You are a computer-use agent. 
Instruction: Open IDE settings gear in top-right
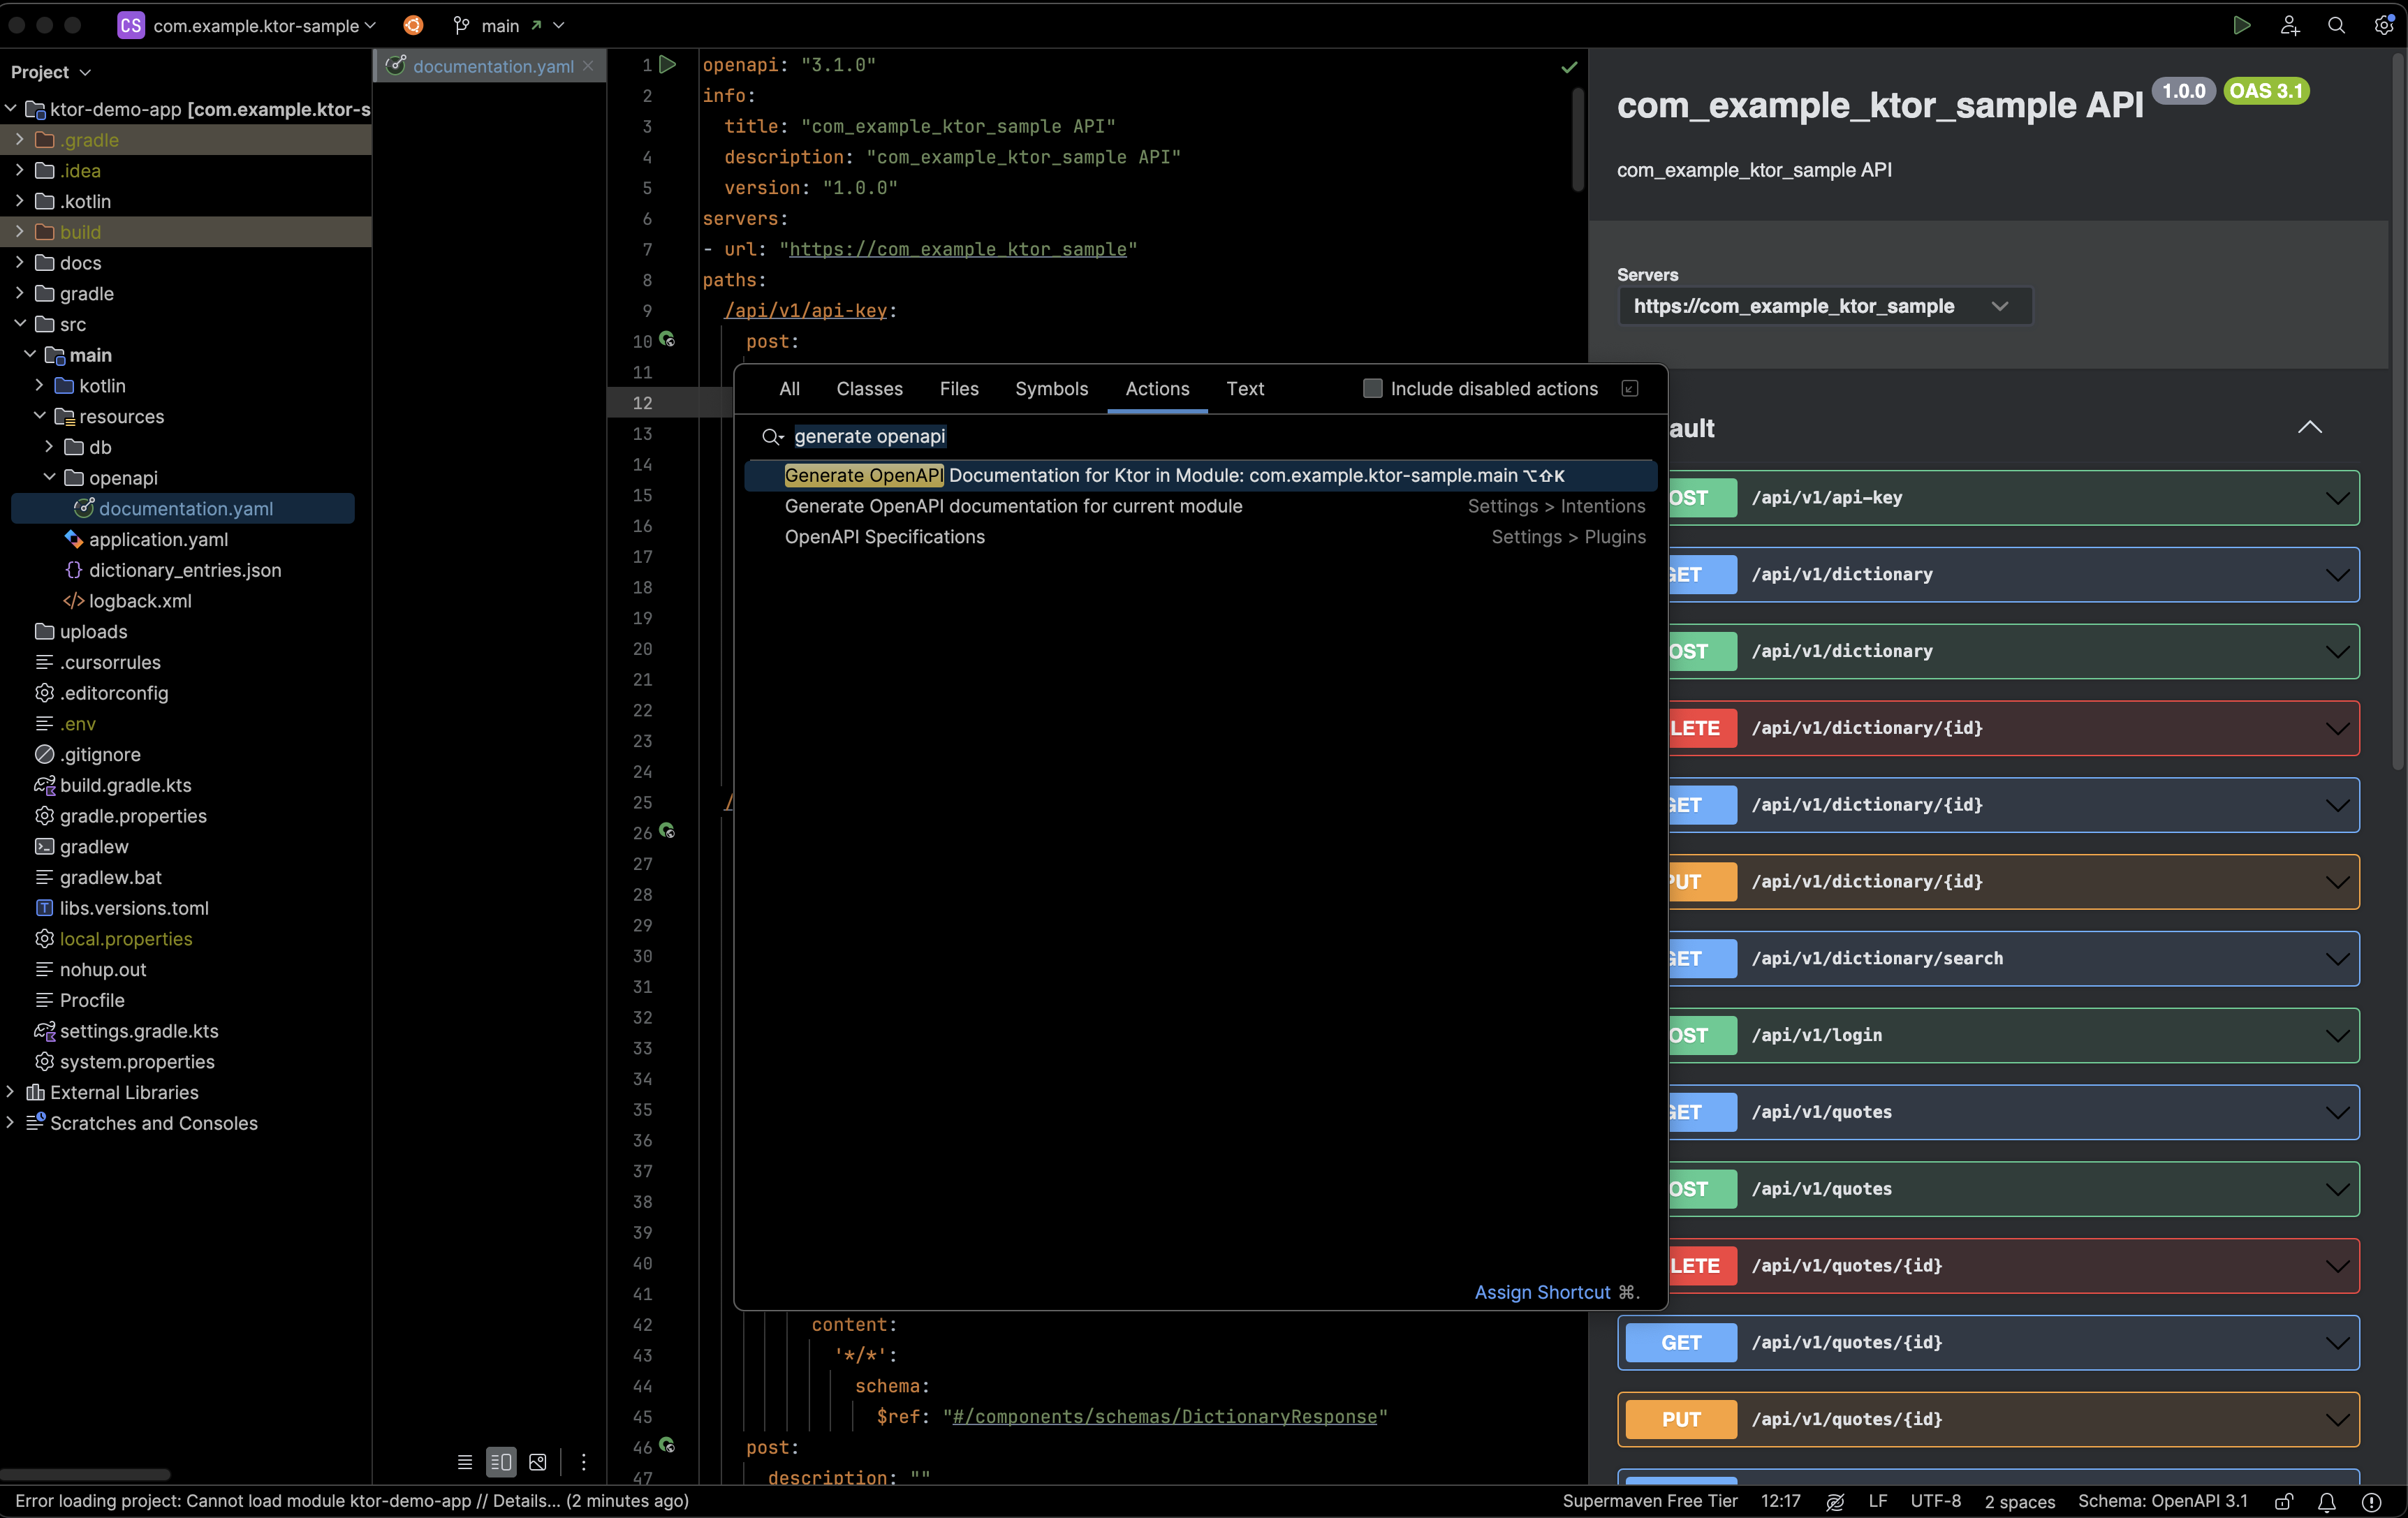[x=2384, y=25]
